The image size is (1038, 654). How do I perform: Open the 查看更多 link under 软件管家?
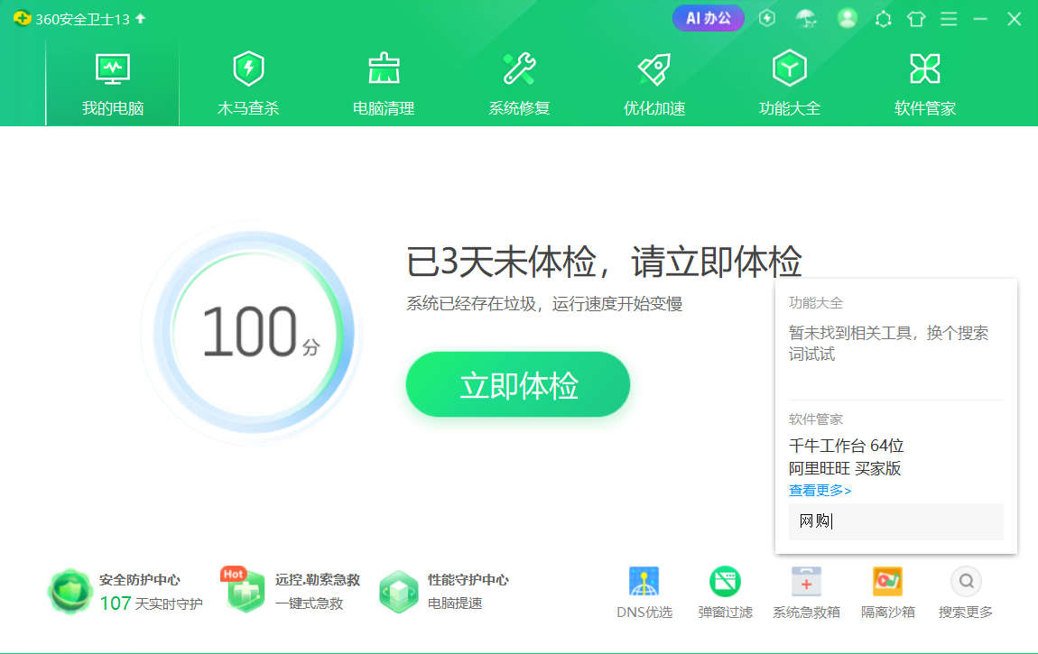817,490
